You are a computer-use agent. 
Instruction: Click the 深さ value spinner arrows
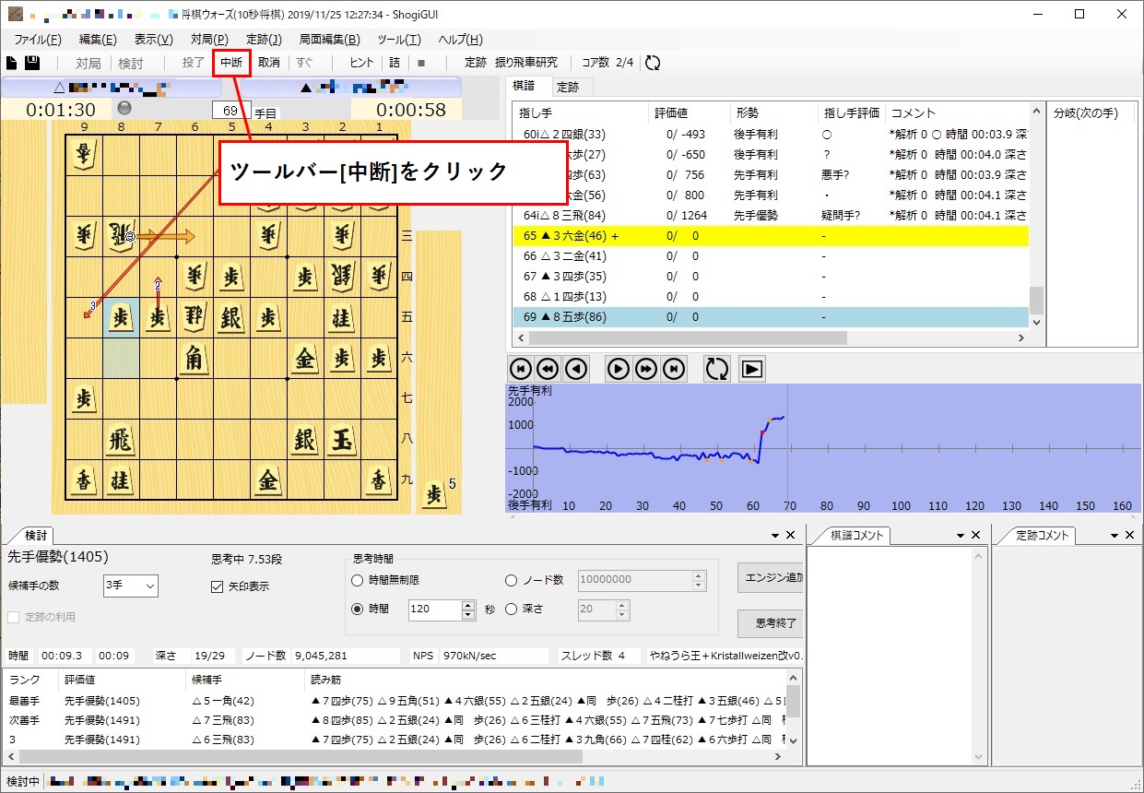pyautogui.click(x=622, y=610)
